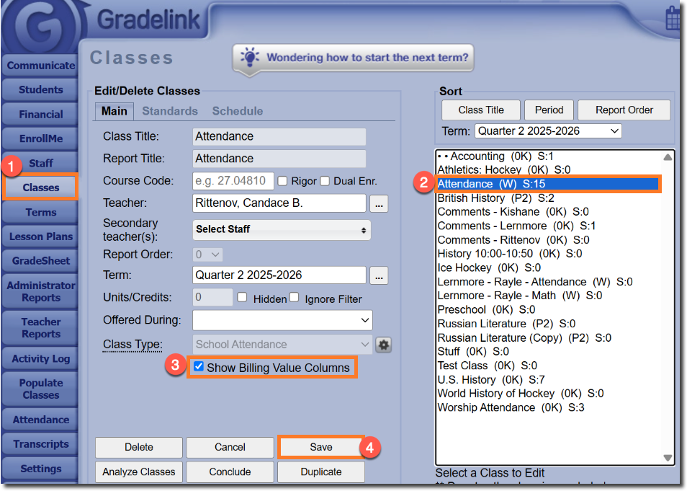Open Administrator Reports in the sidebar

41,291
